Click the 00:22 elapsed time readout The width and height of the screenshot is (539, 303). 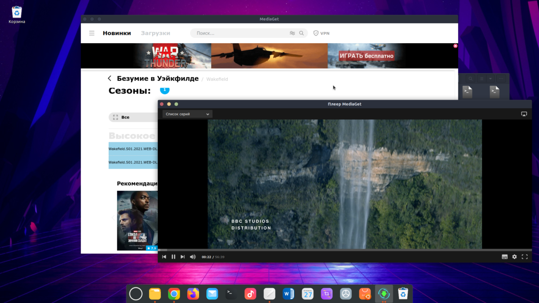point(207,257)
